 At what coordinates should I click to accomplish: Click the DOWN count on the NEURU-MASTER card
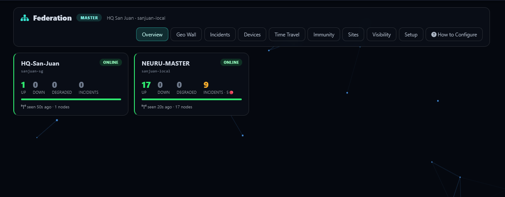coord(160,85)
